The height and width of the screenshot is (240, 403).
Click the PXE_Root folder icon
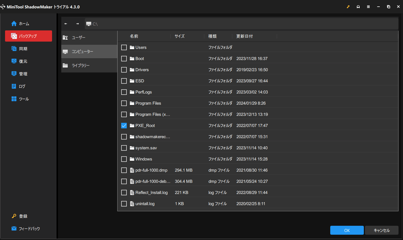click(132, 126)
